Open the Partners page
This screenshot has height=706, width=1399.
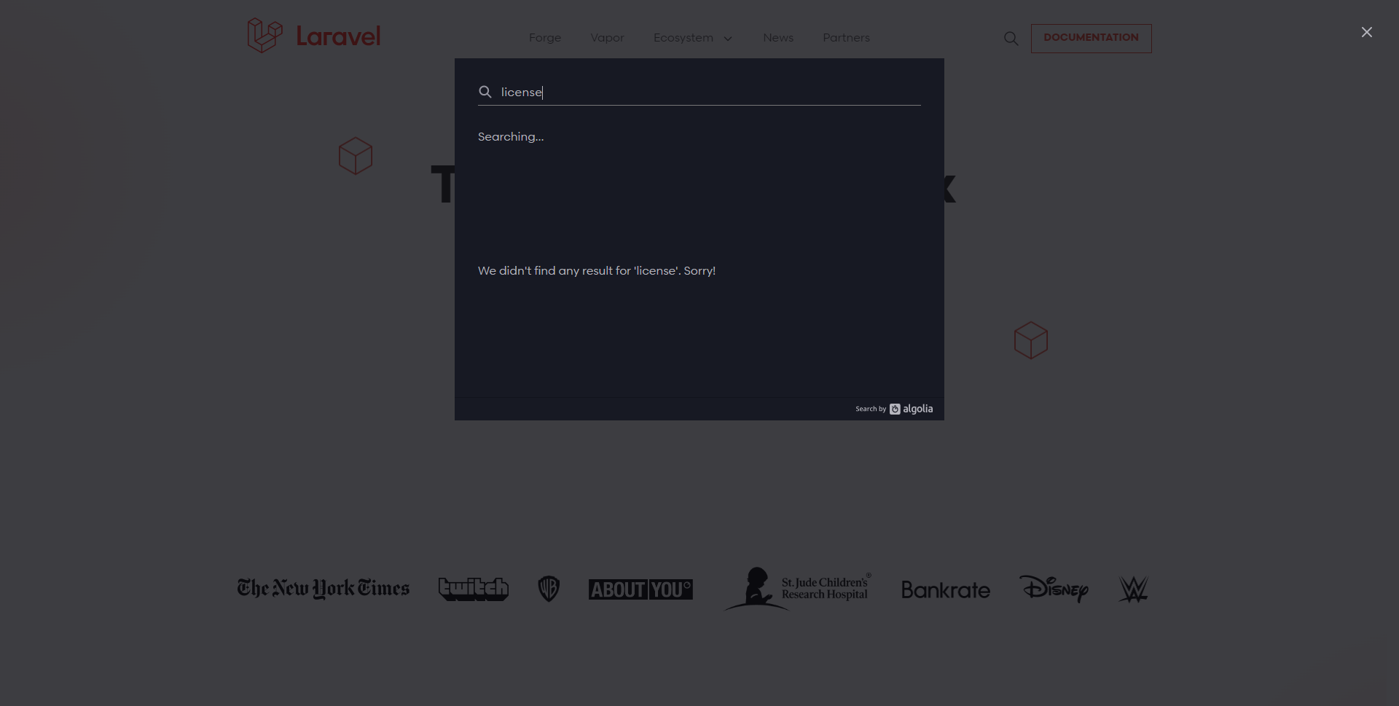point(846,38)
